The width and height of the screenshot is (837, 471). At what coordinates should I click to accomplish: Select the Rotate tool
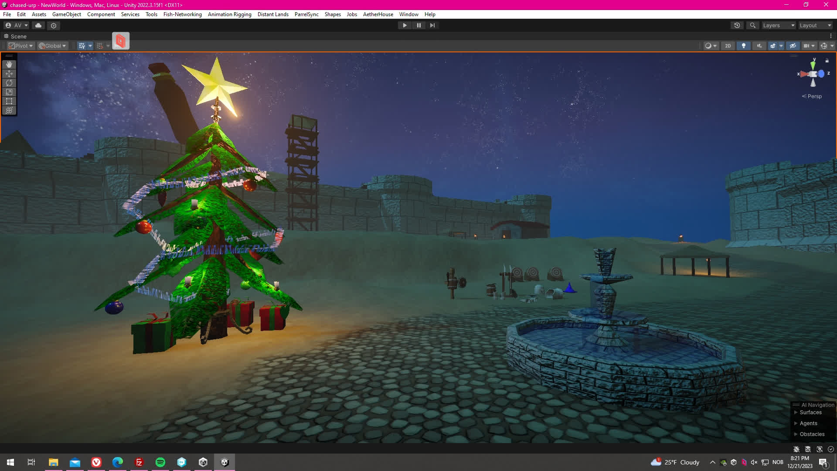(9, 83)
